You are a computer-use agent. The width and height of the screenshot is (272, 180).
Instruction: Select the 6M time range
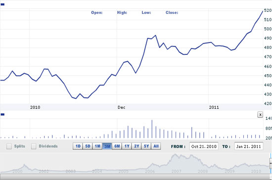coord(117,146)
